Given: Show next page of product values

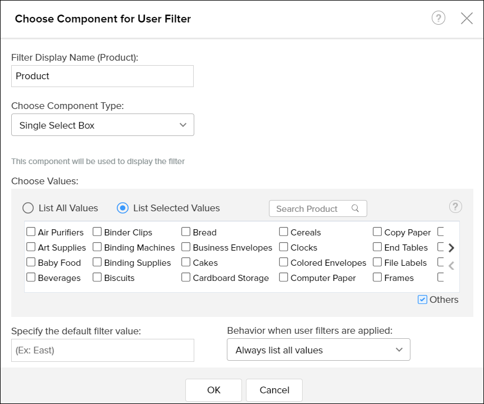Looking at the screenshot, I should click(451, 248).
